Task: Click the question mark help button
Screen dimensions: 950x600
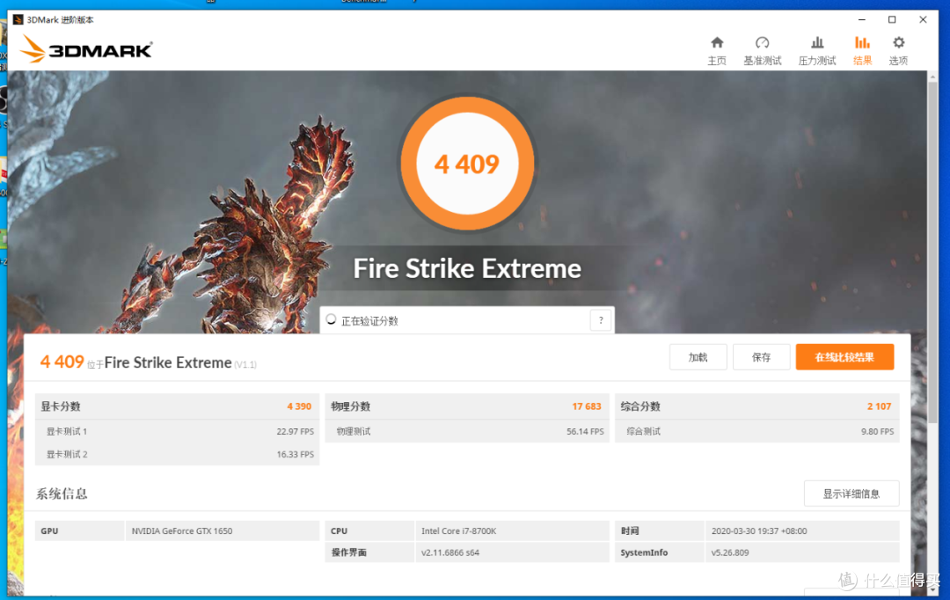Action: [x=601, y=320]
